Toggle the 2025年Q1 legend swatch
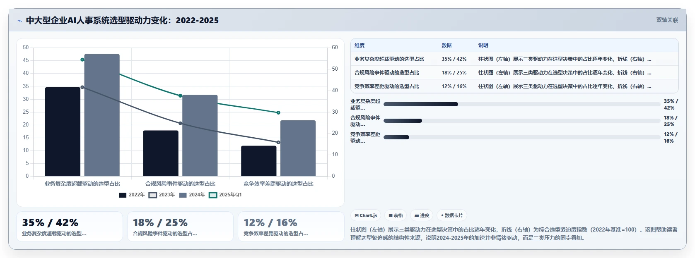695x258 pixels. [x=213, y=195]
